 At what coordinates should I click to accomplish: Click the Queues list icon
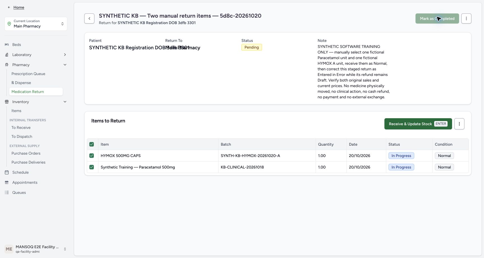[7, 192]
